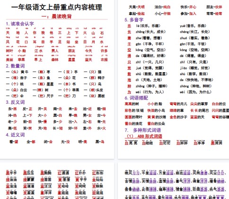Click the antonym pair 男-女
This screenshot has width=229, height=199.
[x=87, y=116]
